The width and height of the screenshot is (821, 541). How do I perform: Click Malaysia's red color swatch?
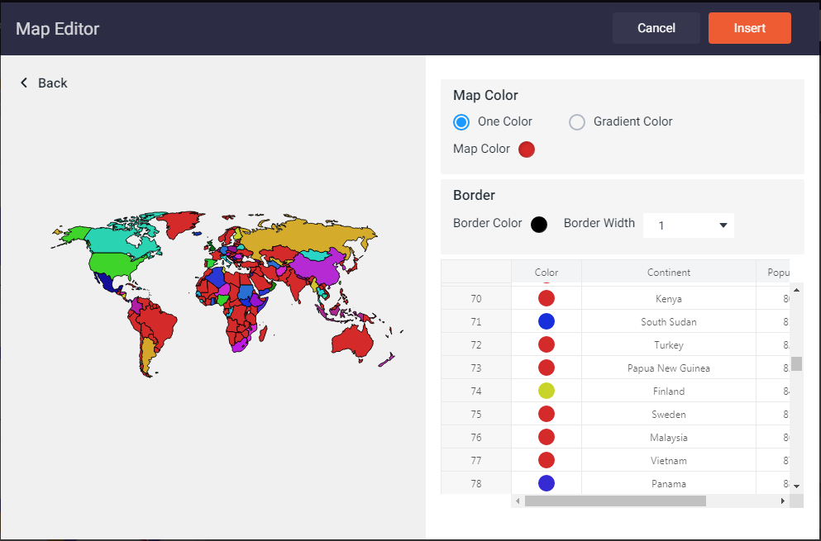click(x=547, y=437)
